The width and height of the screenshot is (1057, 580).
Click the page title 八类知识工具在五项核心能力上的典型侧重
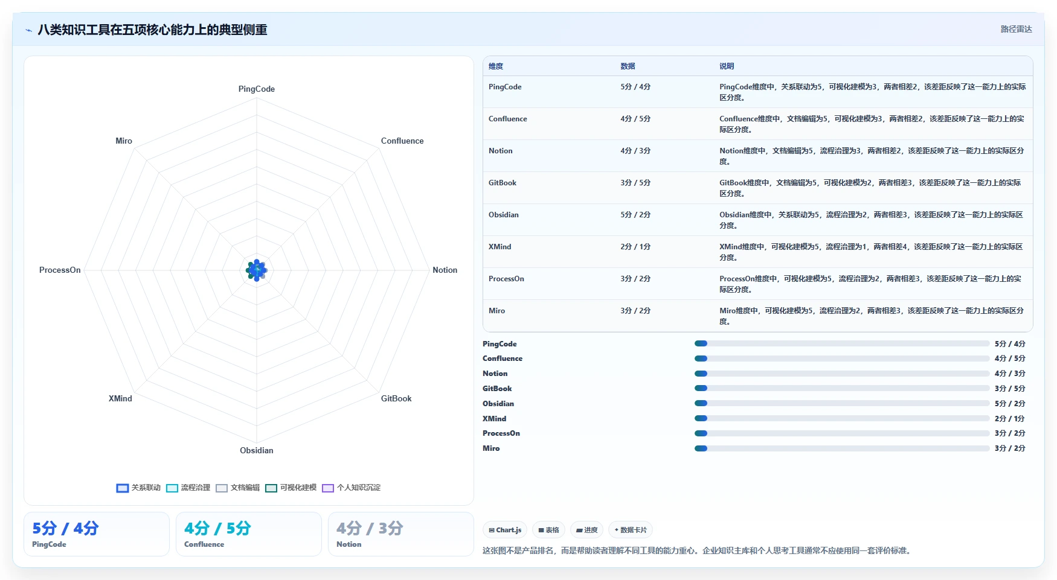point(152,30)
